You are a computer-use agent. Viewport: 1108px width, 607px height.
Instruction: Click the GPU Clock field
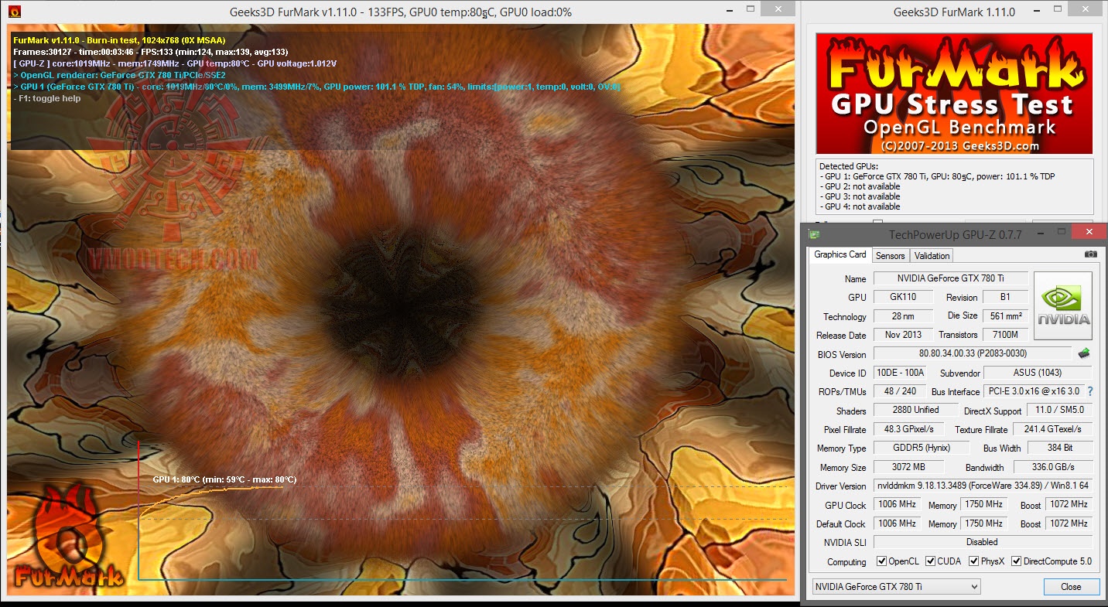pyautogui.click(x=897, y=504)
